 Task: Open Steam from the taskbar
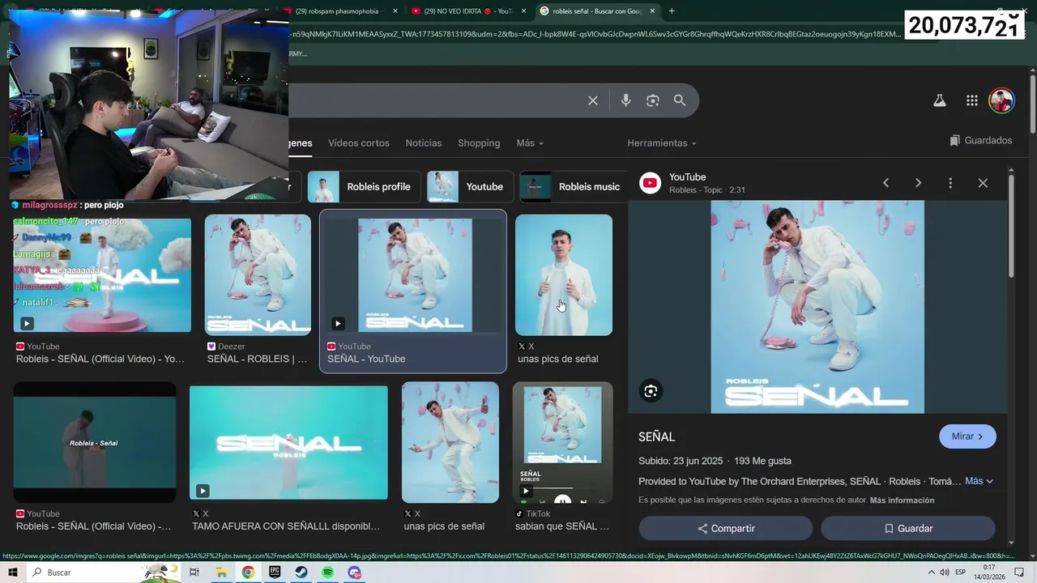tap(301, 572)
